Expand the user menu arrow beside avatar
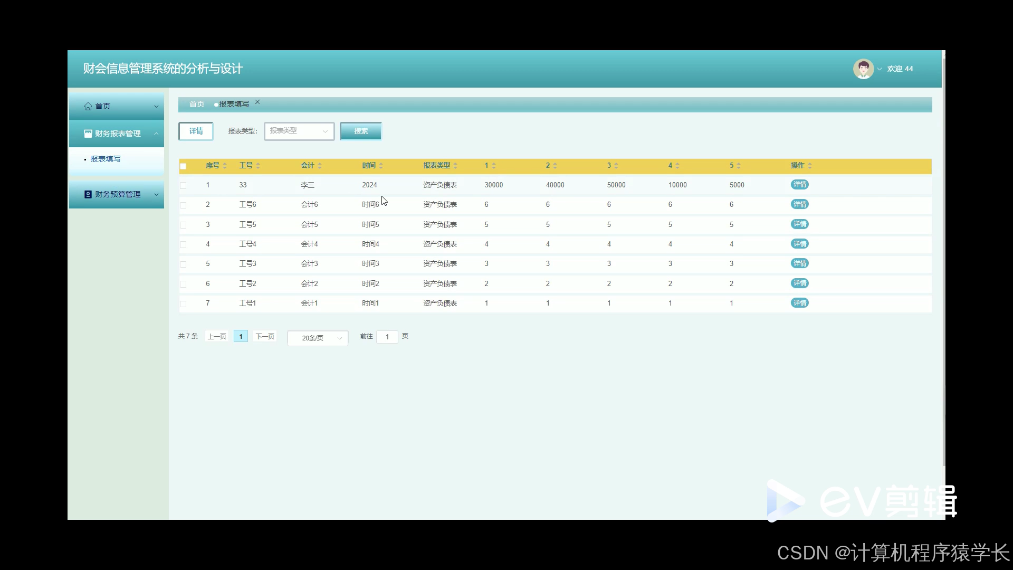Image resolution: width=1013 pixels, height=570 pixels. pyautogui.click(x=880, y=69)
